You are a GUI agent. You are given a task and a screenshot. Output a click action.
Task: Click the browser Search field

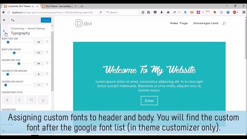point(123,12)
